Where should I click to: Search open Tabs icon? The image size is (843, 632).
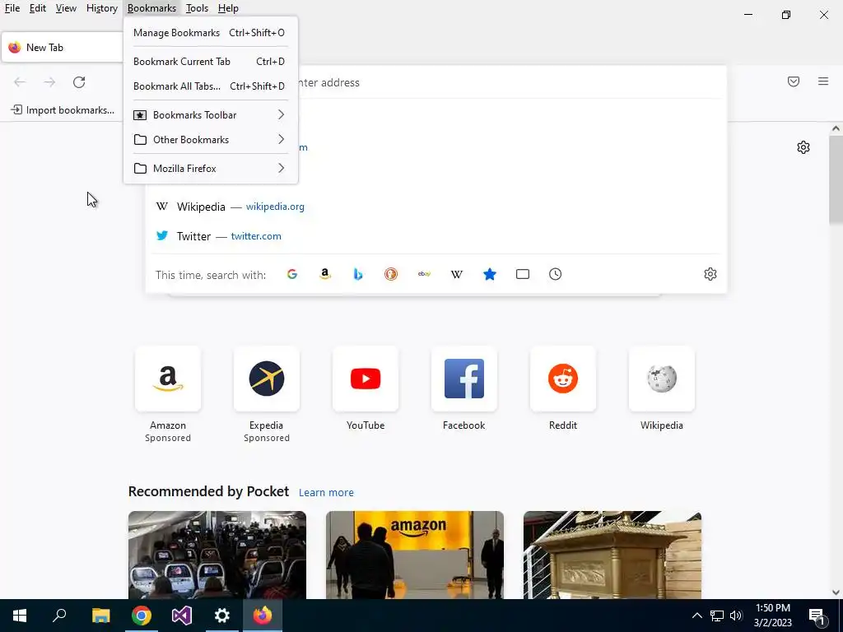[523, 274]
